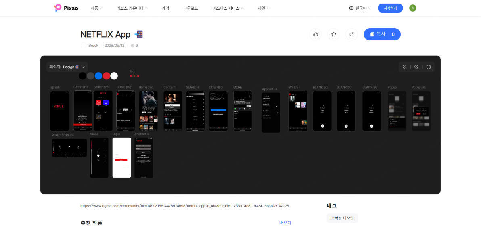481x230 pixels.
Task: Click the 태그 heading
Action: [332, 206]
